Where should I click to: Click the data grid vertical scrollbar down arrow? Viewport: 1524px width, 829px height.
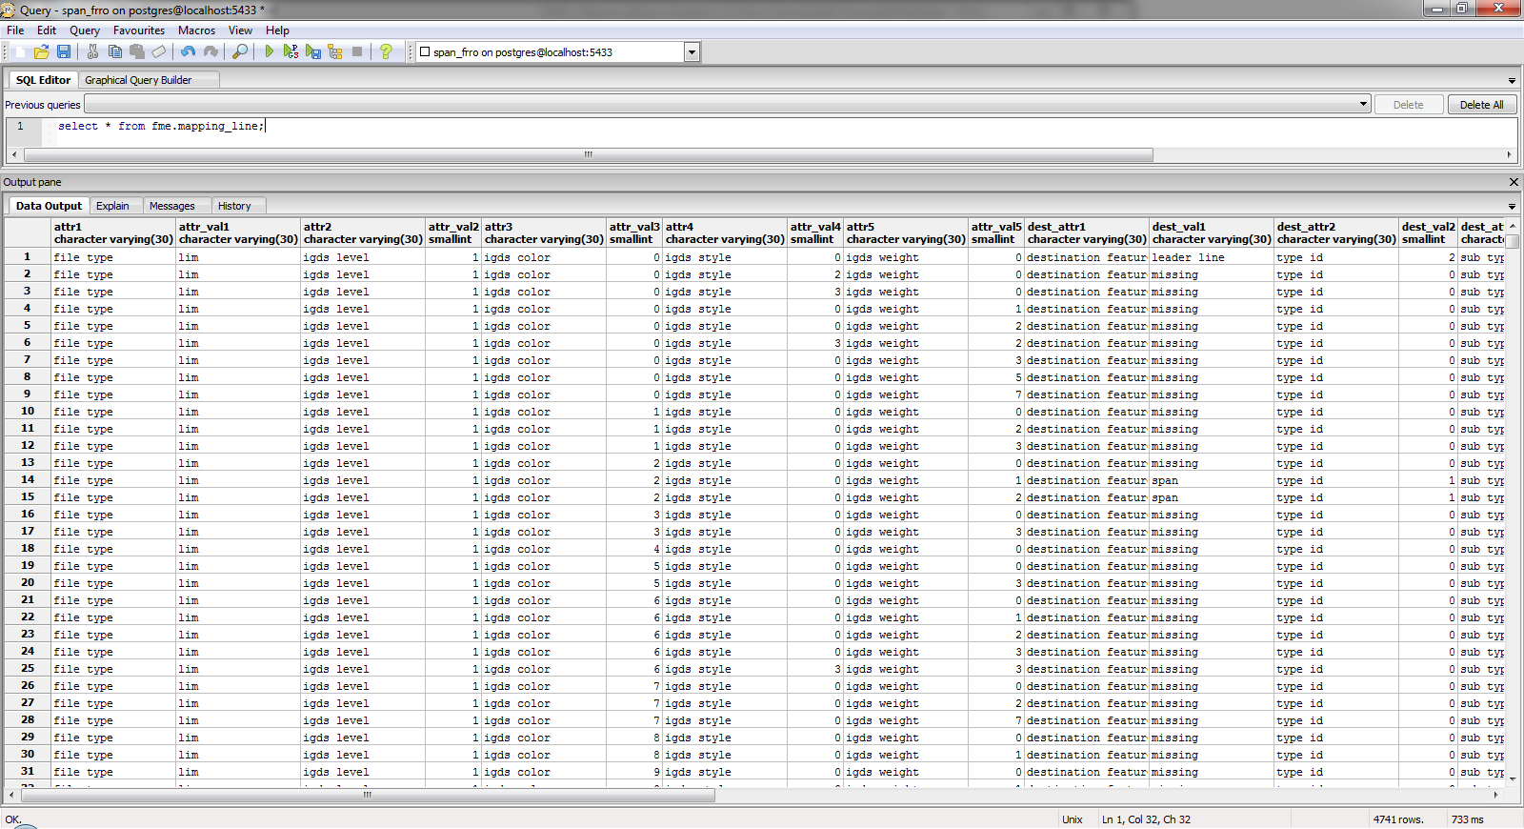1513,779
